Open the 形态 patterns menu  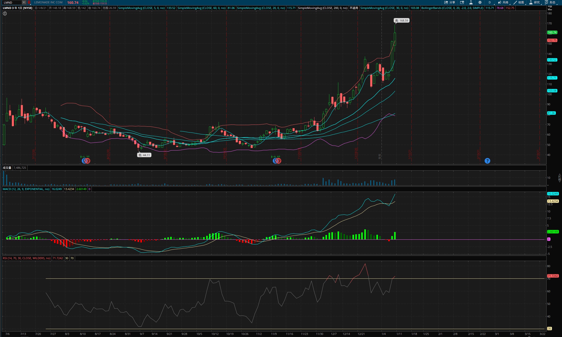click(x=550, y=2)
